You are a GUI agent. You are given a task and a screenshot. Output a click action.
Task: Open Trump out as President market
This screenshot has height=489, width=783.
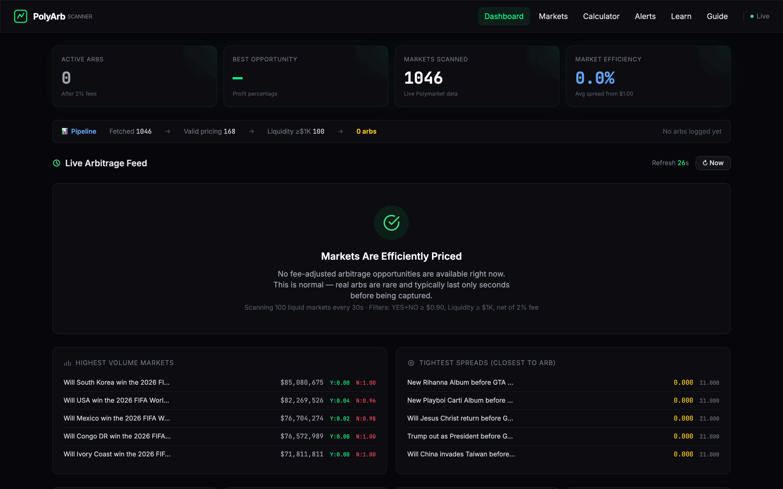coord(460,436)
